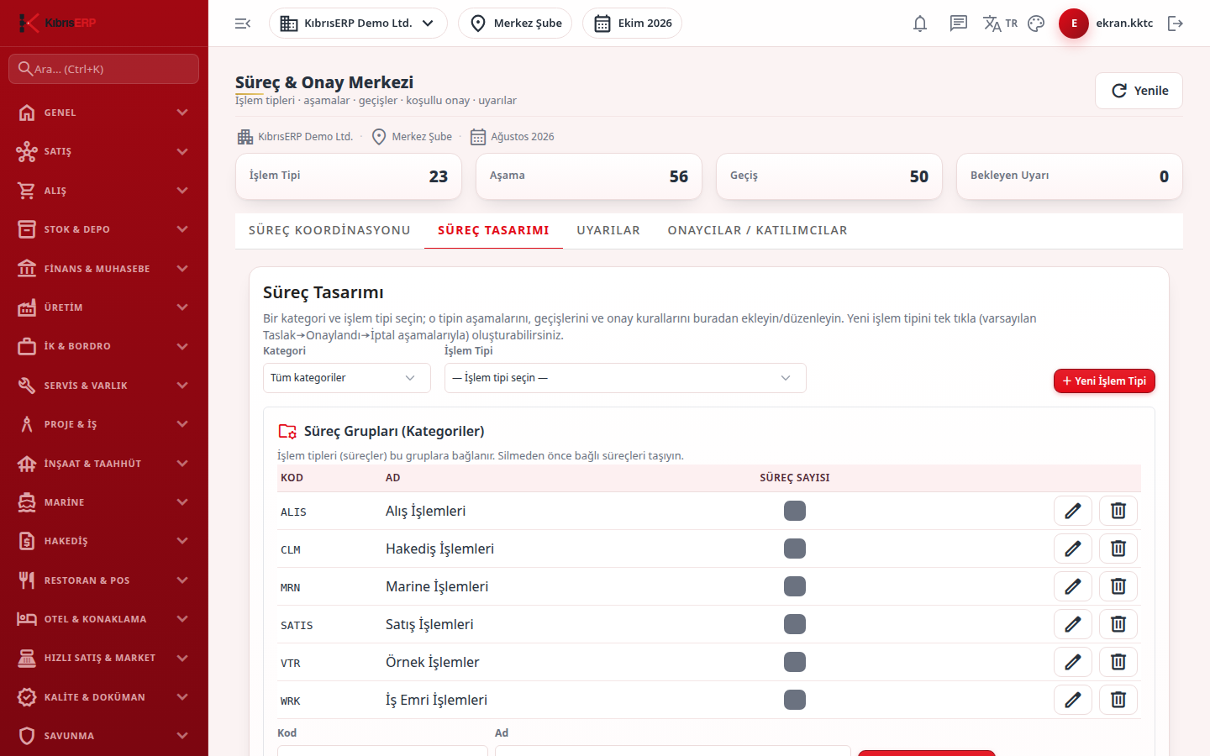Open the İşlem Tipi select dropdown
This screenshot has height=756, width=1210.
[625, 378]
